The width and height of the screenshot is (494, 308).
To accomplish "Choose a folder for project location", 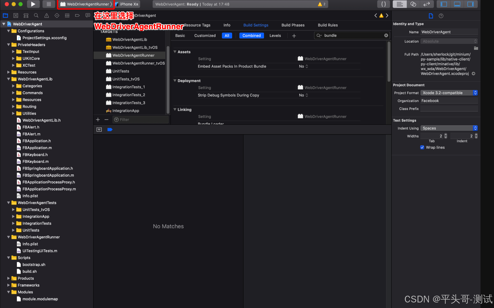I will click(x=476, y=48).
